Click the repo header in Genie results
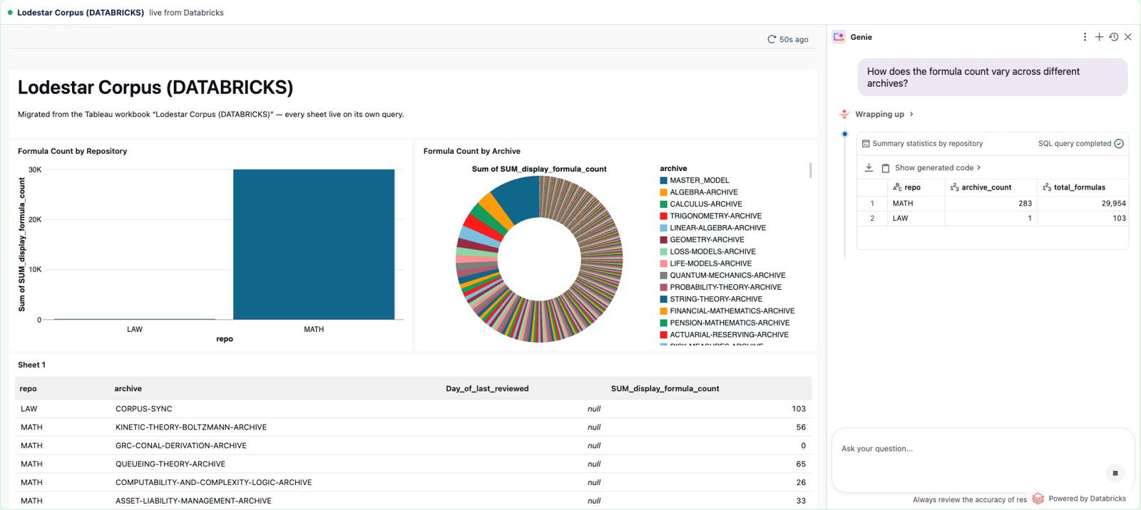The image size is (1141, 510). pyautogui.click(x=912, y=187)
